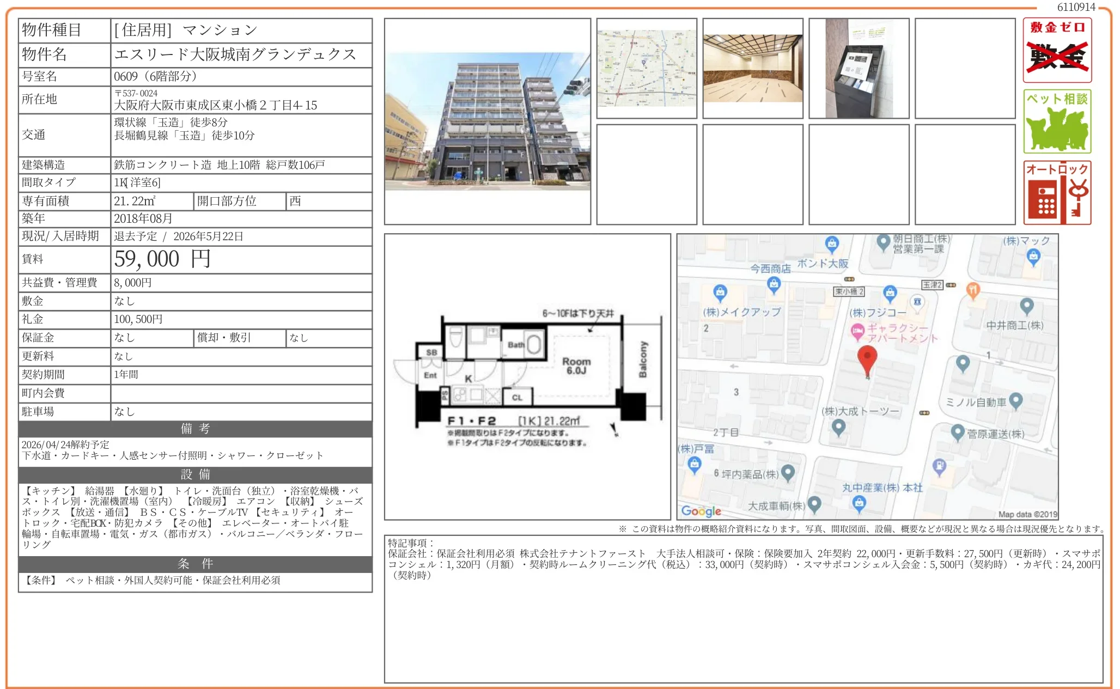The height and width of the screenshot is (689, 1120).
Task: Click the ペット相談 pet badge icon
Action: (1056, 121)
